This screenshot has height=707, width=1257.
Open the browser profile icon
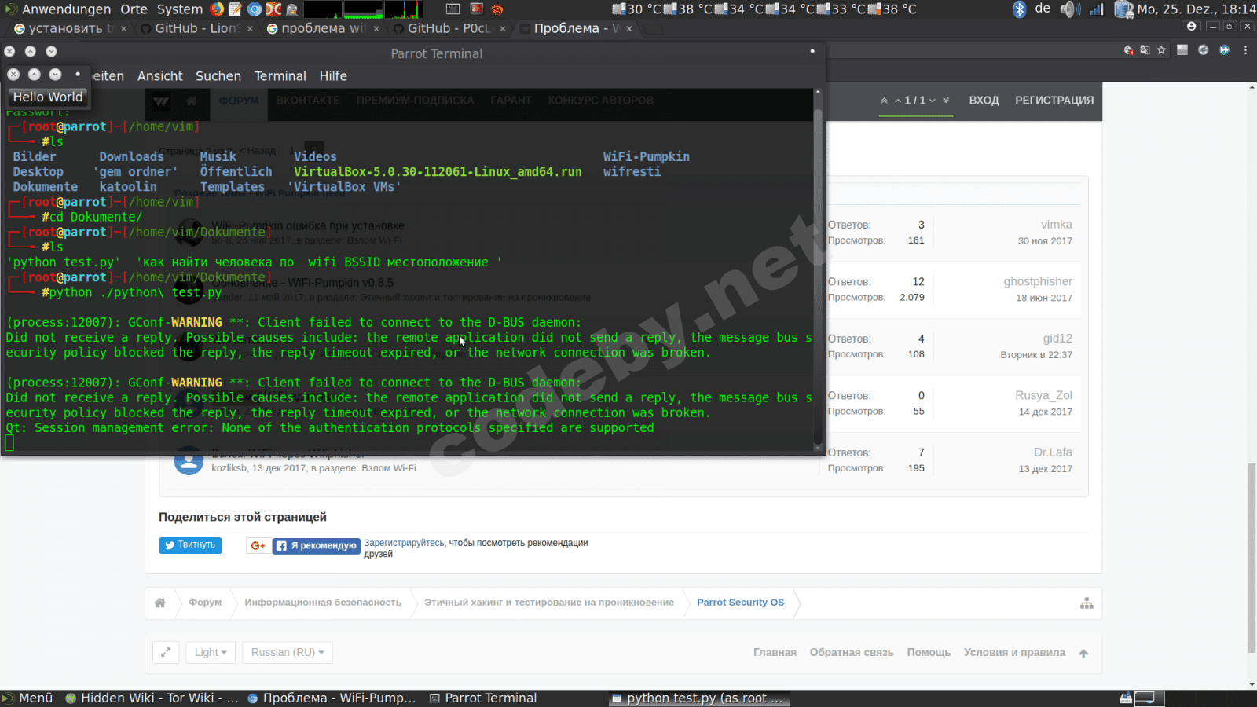click(x=1192, y=27)
